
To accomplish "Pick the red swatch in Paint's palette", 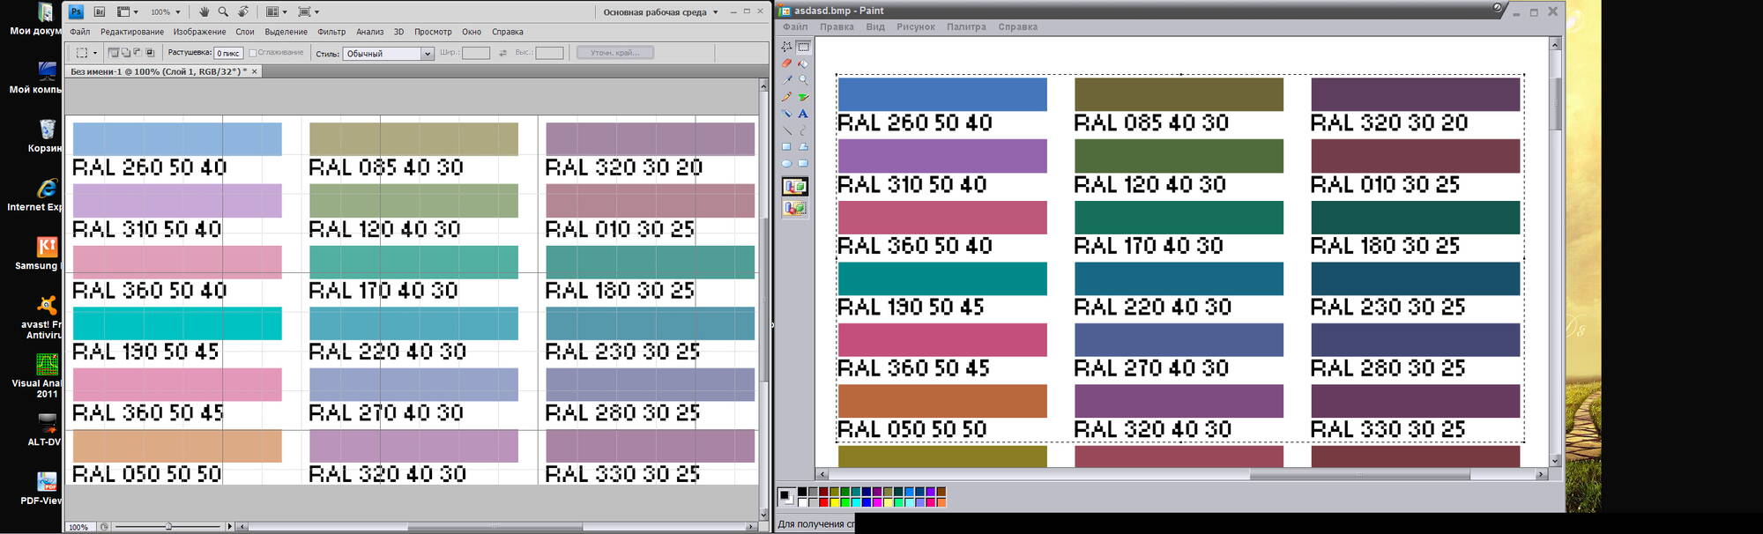I will [x=823, y=502].
